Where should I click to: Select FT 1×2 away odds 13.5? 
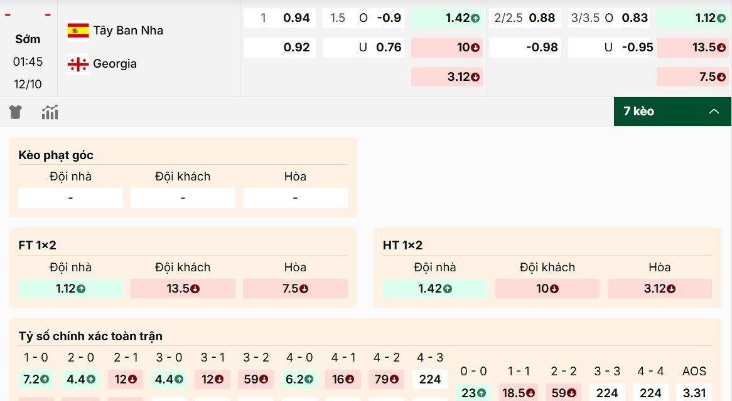click(183, 289)
